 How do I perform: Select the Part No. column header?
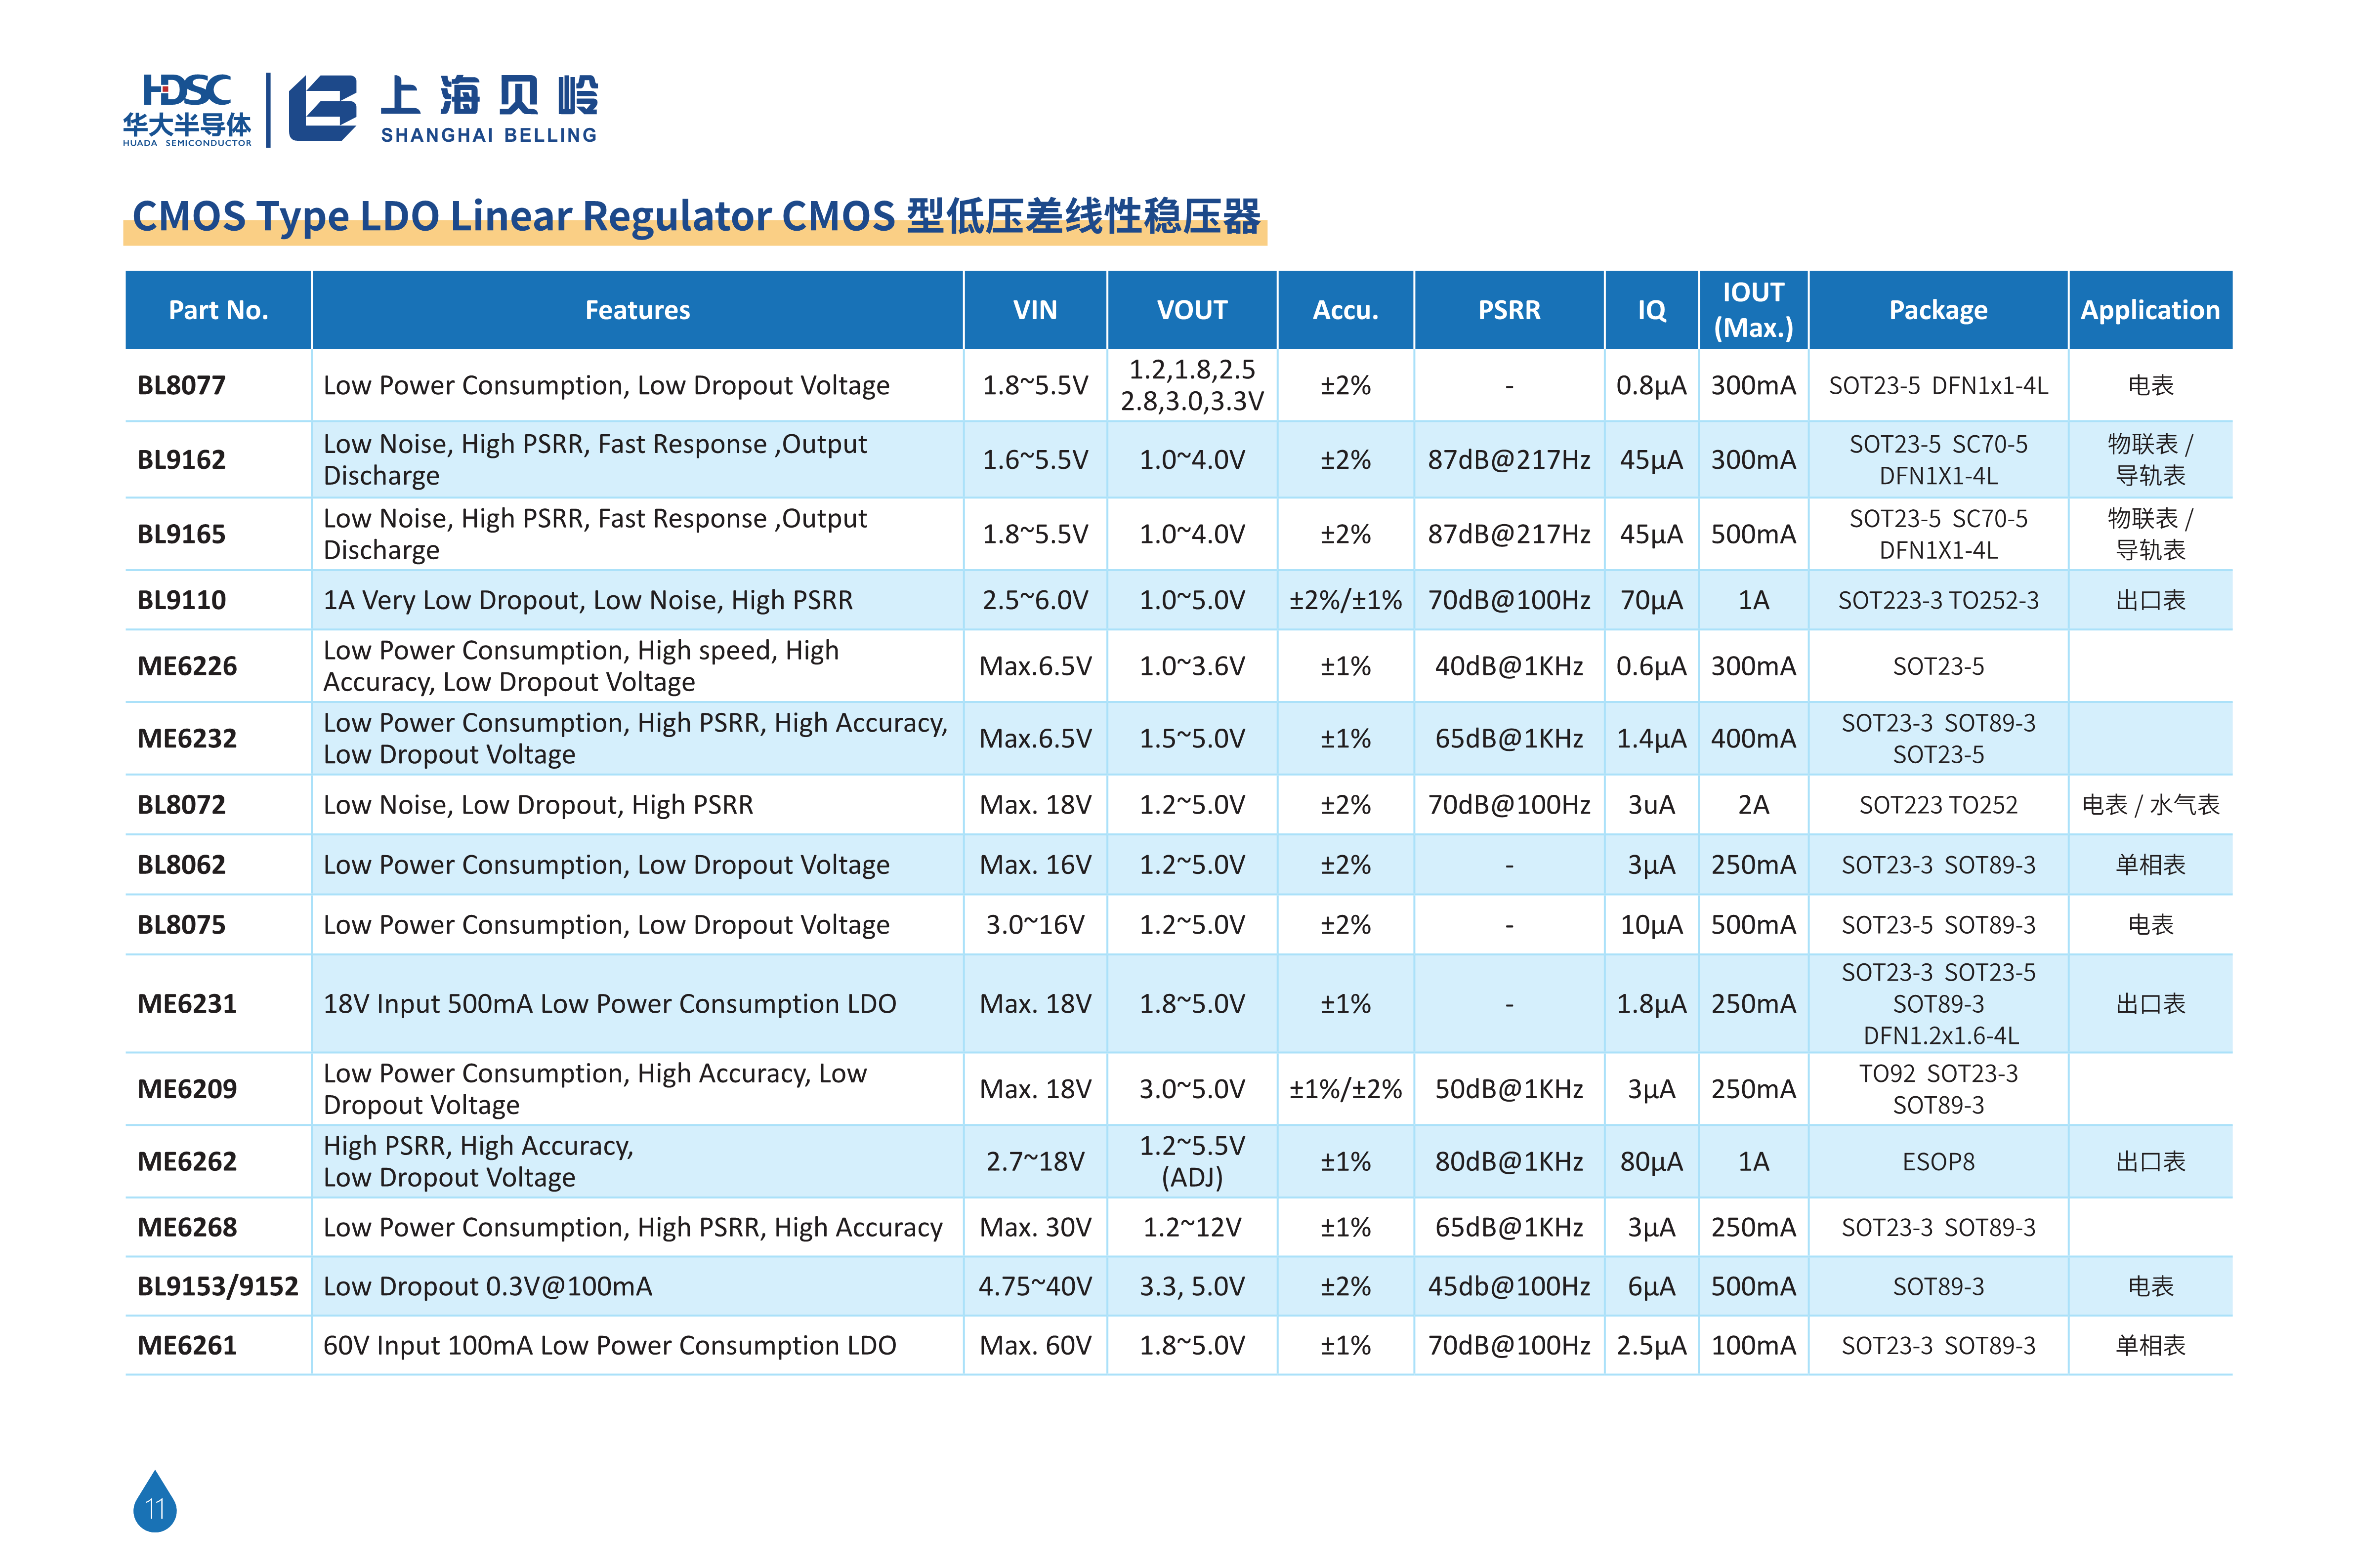(218, 310)
